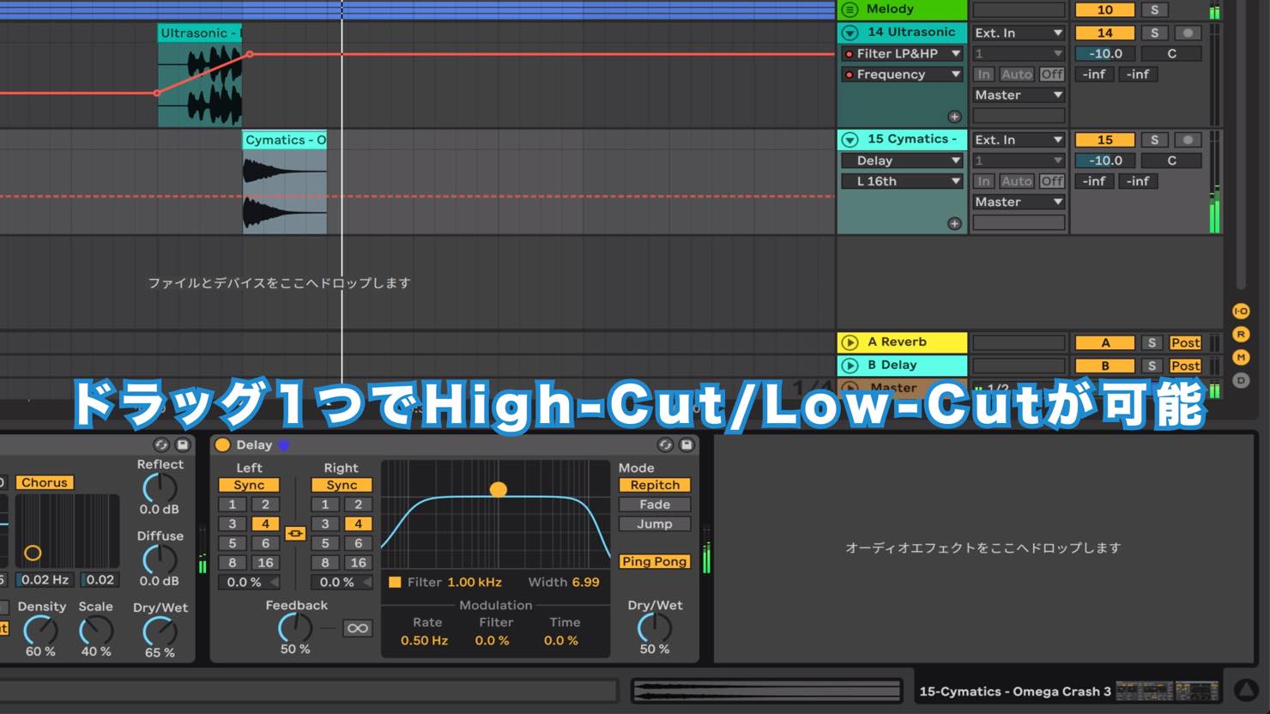
Task: Toggle the Mixer section (M button)
Action: (1241, 357)
